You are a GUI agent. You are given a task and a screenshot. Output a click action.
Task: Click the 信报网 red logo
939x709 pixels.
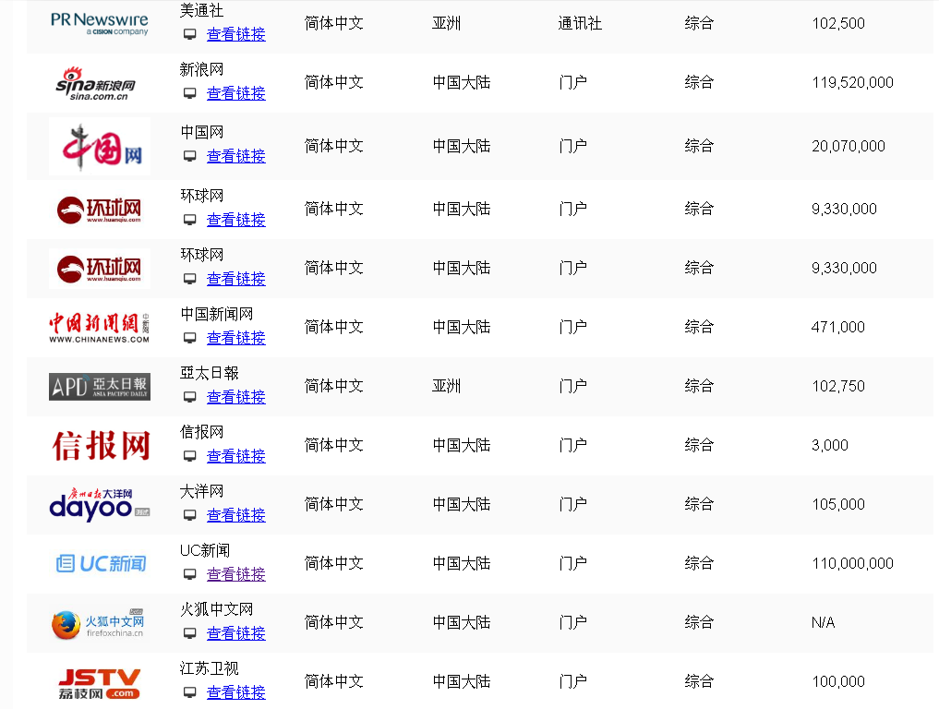(101, 446)
